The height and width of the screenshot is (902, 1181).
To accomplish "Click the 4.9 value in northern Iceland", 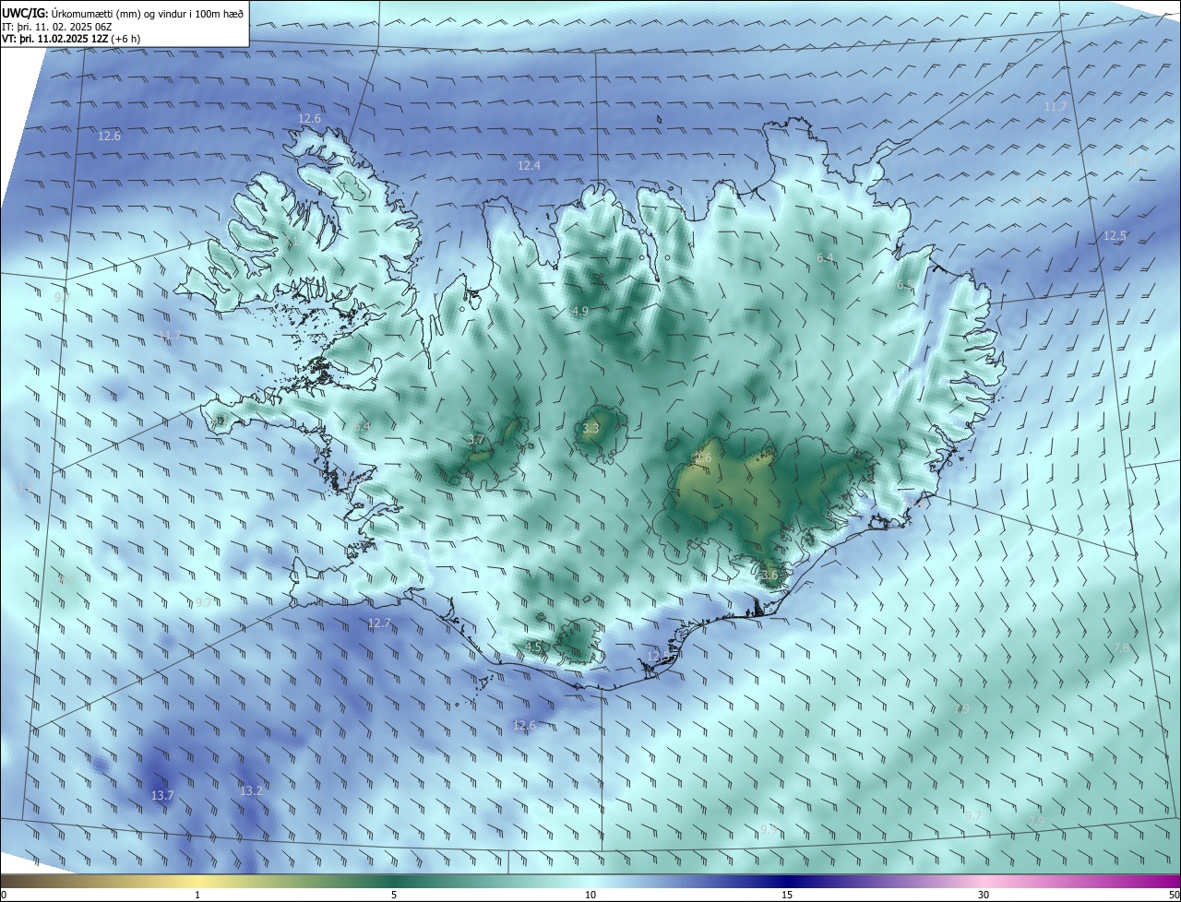I will (580, 312).
